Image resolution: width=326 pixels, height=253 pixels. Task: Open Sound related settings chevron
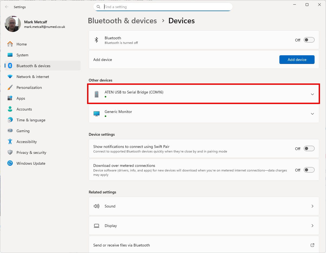pyautogui.click(x=312, y=206)
